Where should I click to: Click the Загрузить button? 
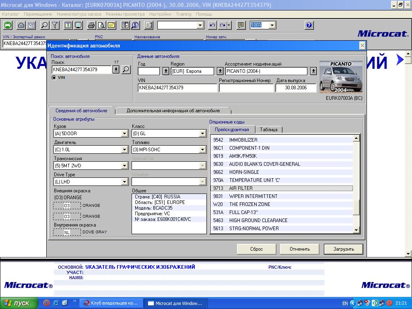pyautogui.click(x=343, y=249)
